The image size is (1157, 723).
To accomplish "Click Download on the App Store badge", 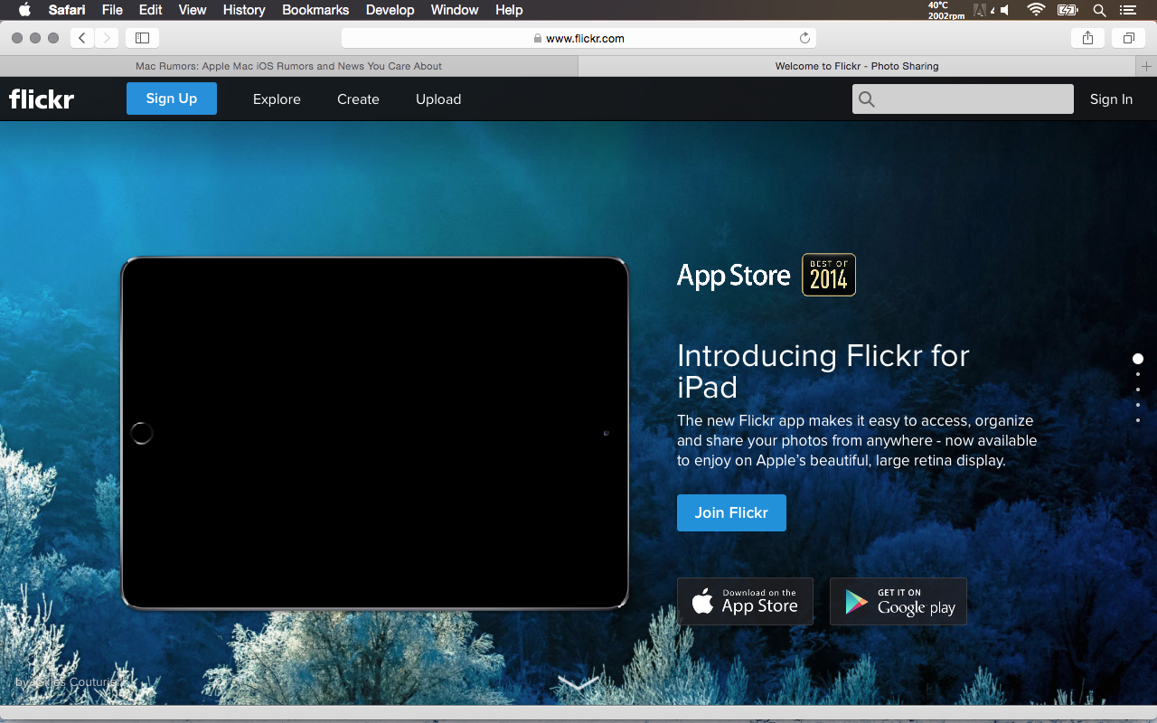I will coord(745,601).
